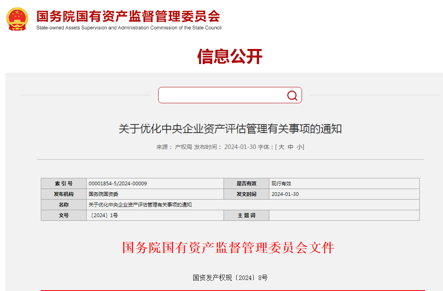Select the 现行有效 status cell
The image size is (443, 291).
tap(344, 184)
